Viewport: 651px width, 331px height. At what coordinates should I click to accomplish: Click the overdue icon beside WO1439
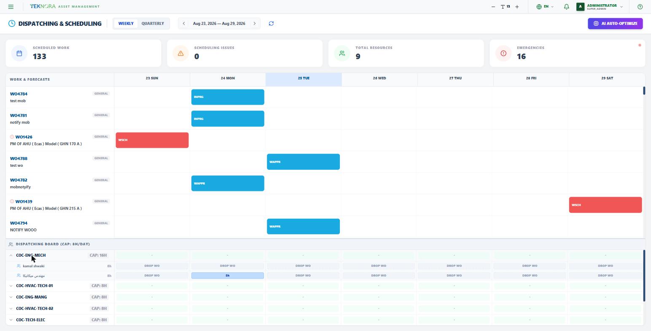coord(12,201)
